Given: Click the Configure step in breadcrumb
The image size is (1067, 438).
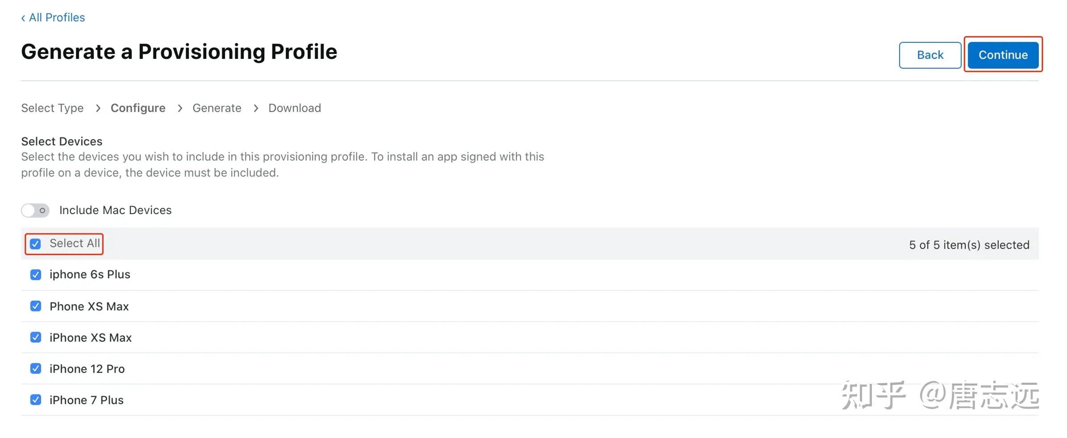Looking at the screenshot, I should tap(138, 108).
